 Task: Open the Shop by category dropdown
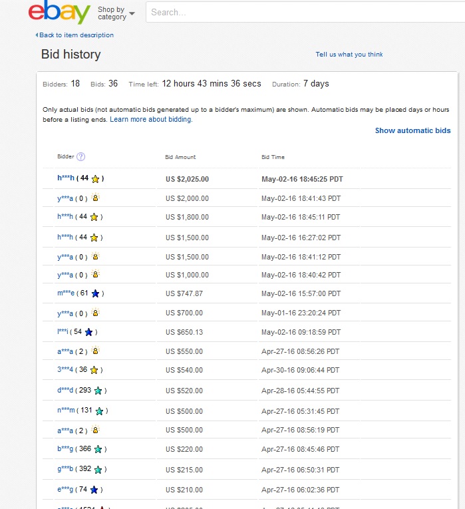[116, 13]
